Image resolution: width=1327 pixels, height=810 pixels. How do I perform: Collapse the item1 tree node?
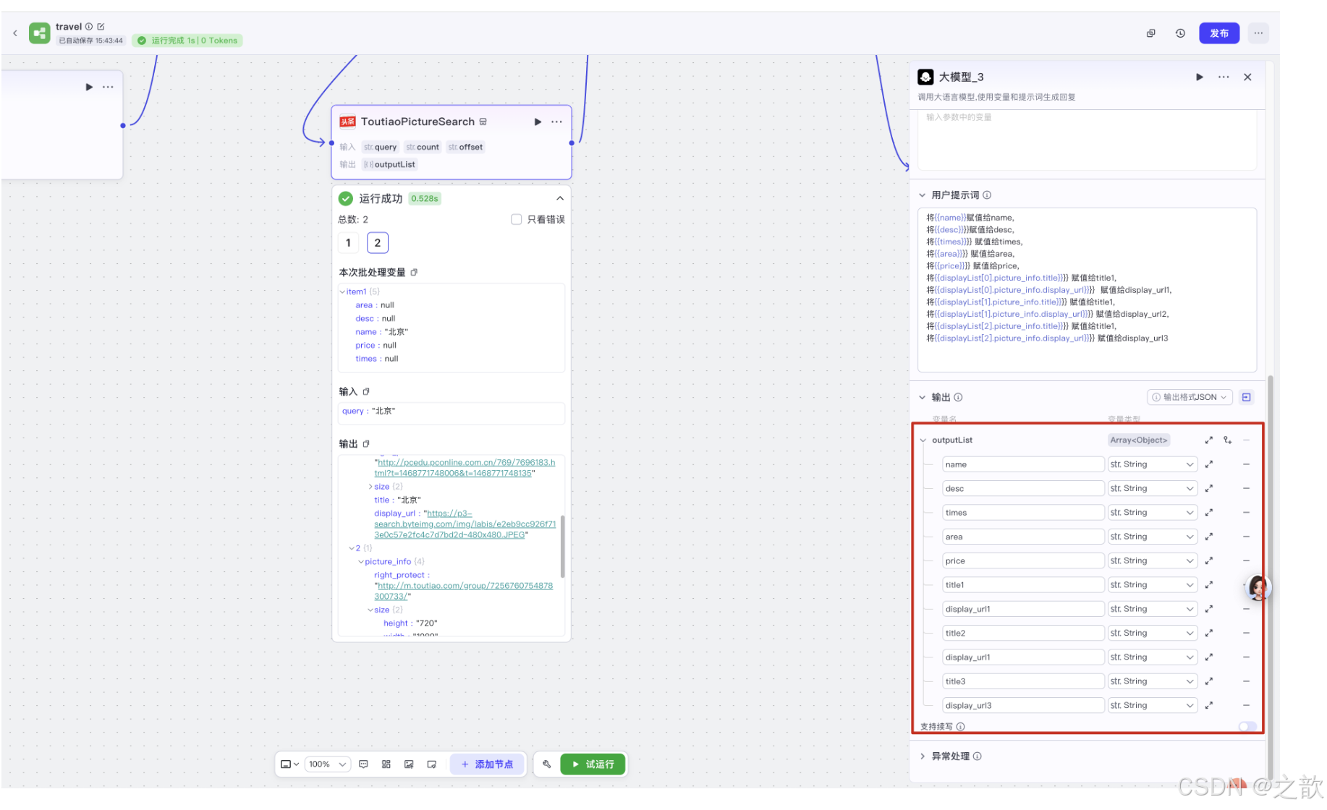(x=342, y=291)
